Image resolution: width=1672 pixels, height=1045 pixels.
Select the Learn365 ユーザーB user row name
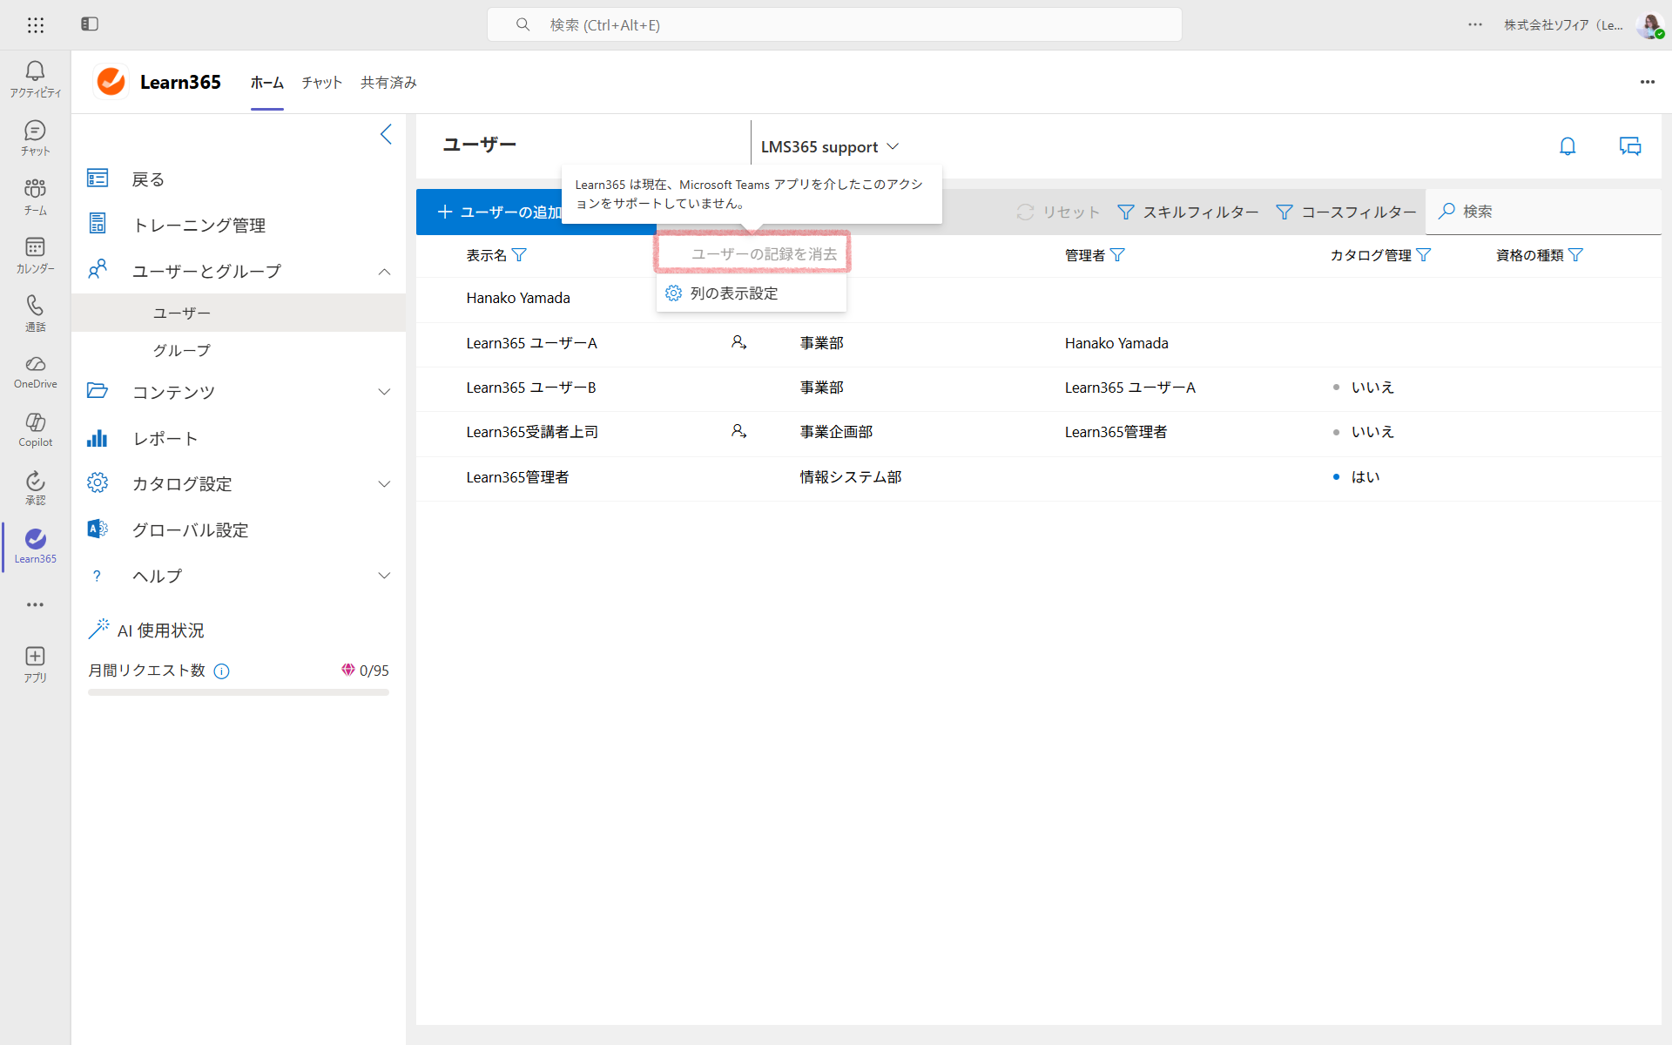[531, 388]
